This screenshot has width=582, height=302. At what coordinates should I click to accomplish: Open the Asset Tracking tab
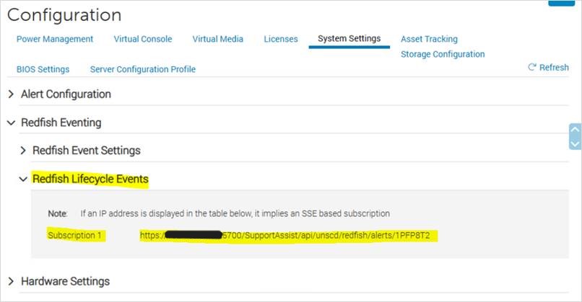[429, 39]
